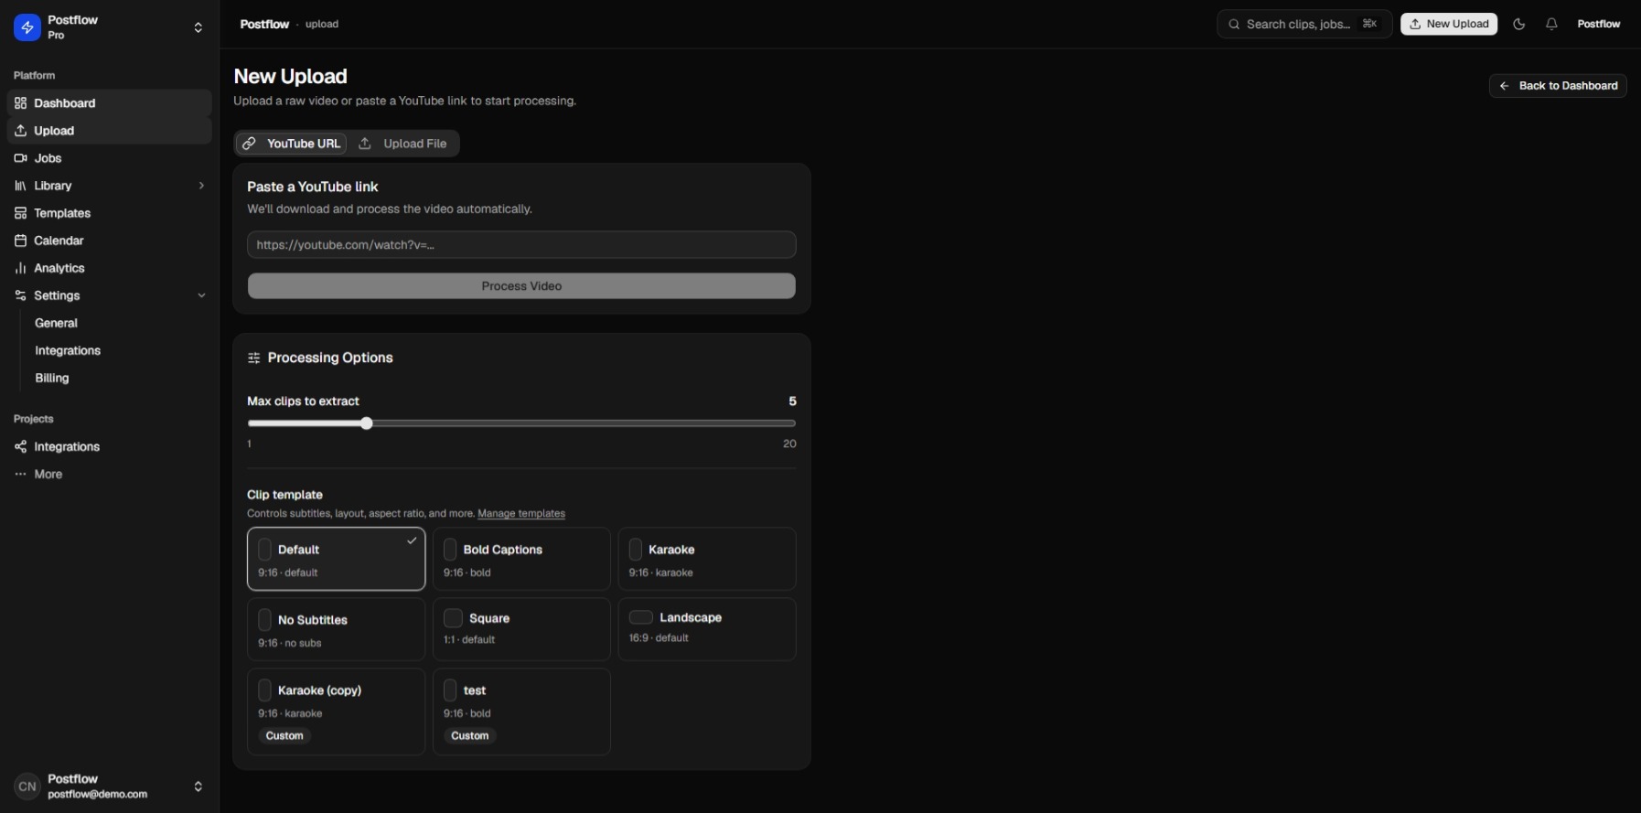Click the YouTube link input field

tap(521, 245)
